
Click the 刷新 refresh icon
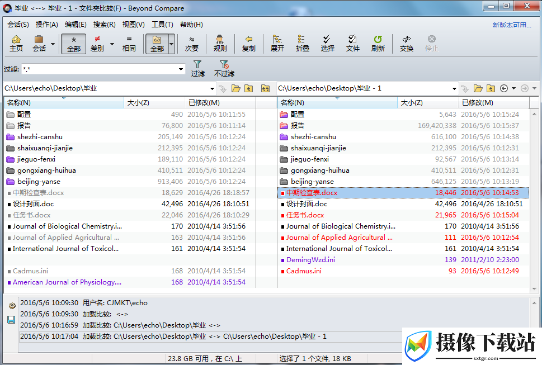click(378, 39)
